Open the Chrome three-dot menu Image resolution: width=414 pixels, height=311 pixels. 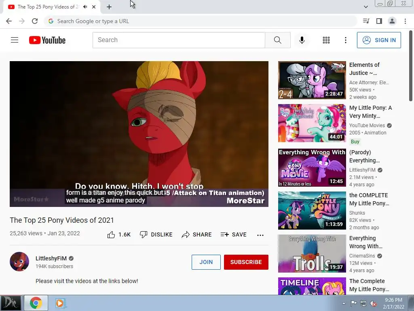pos(405,21)
